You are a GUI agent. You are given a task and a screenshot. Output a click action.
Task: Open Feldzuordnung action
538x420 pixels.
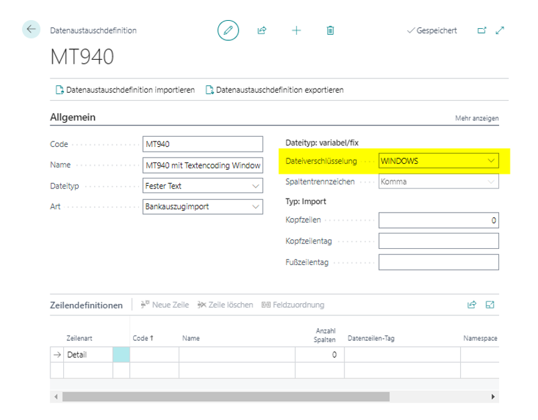(293, 305)
